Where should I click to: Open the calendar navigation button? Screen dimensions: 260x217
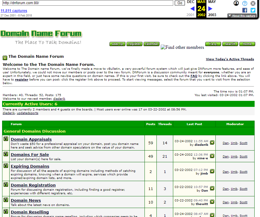click(x=151, y=44)
